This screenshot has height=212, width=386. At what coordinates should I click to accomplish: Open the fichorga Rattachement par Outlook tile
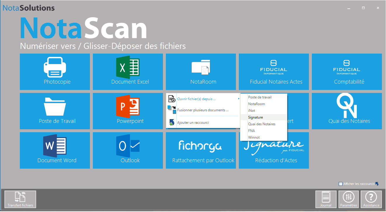(201, 150)
